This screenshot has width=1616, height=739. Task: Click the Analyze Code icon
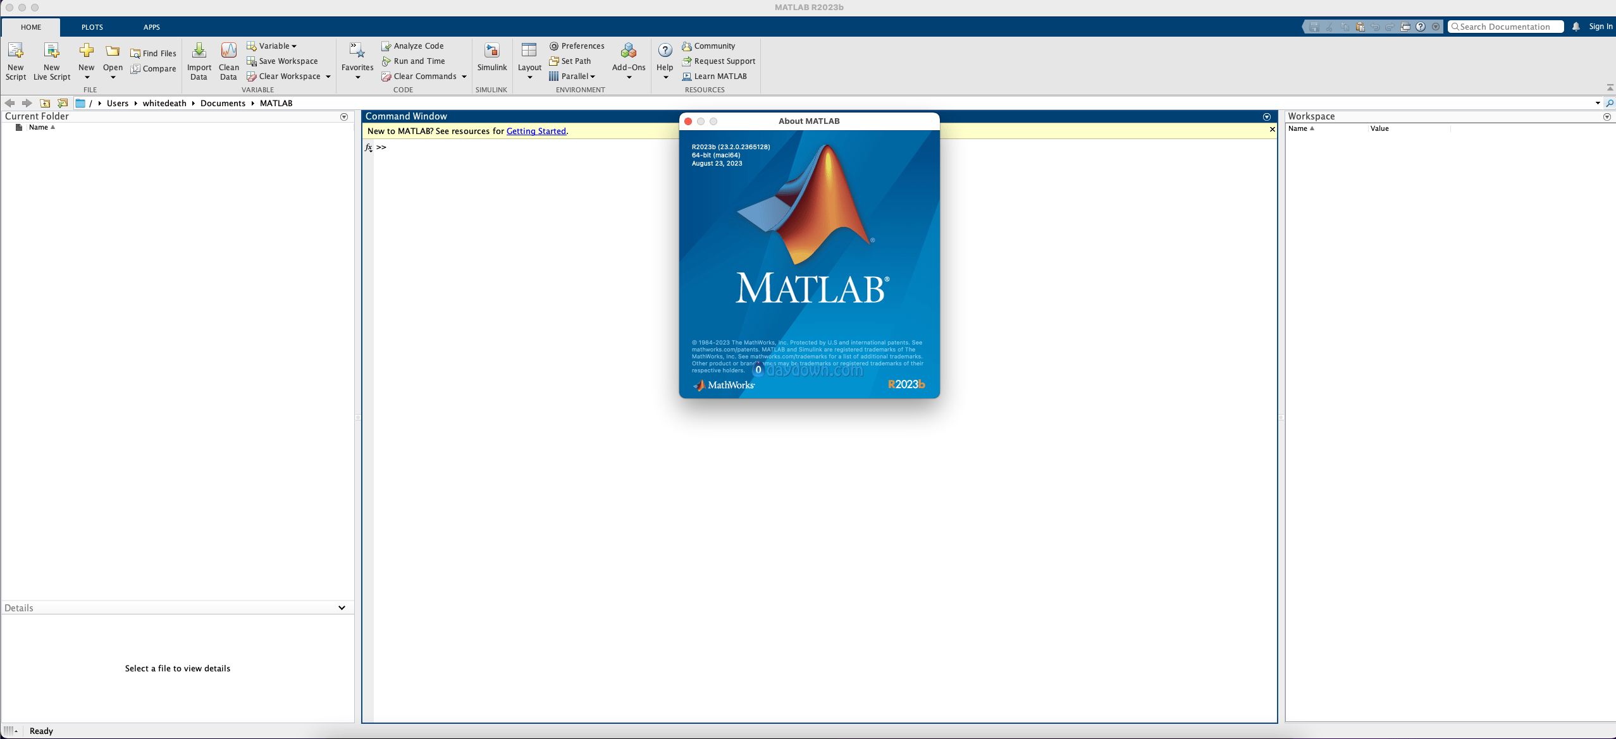point(386,46)
